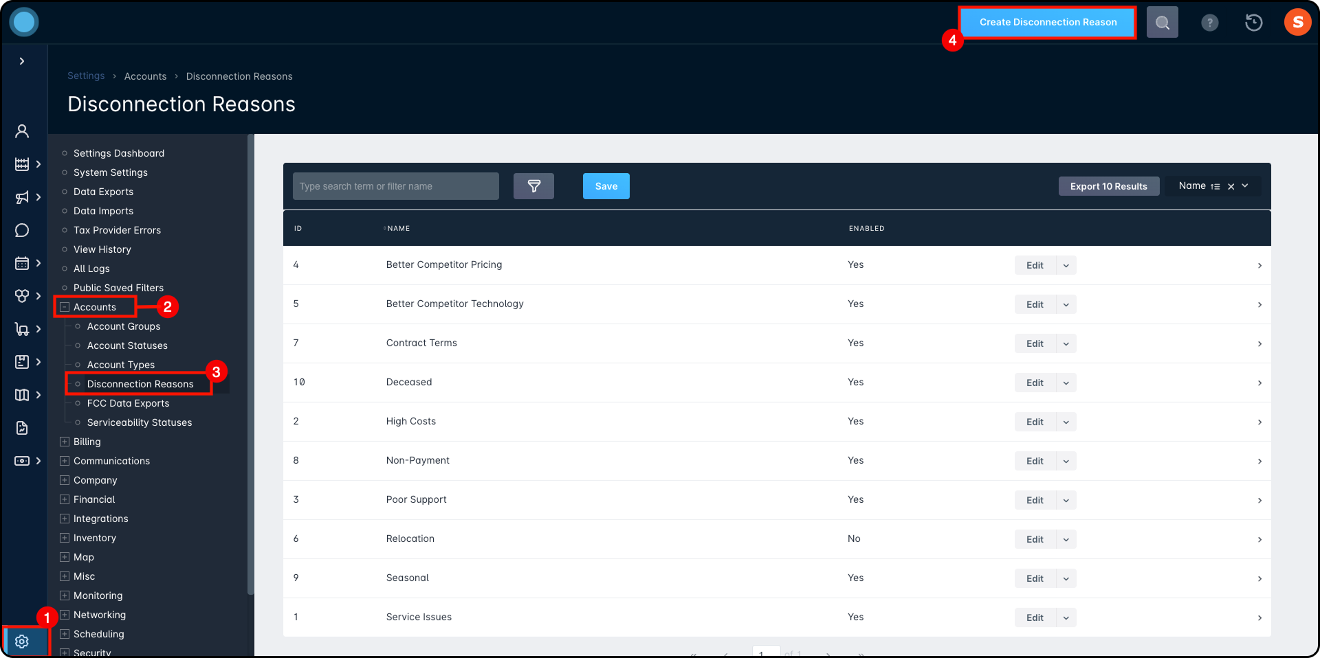The height and width of the screenshot is (658, 1320).
Task: Sort by the ENABLED column header
Action: 866,228
